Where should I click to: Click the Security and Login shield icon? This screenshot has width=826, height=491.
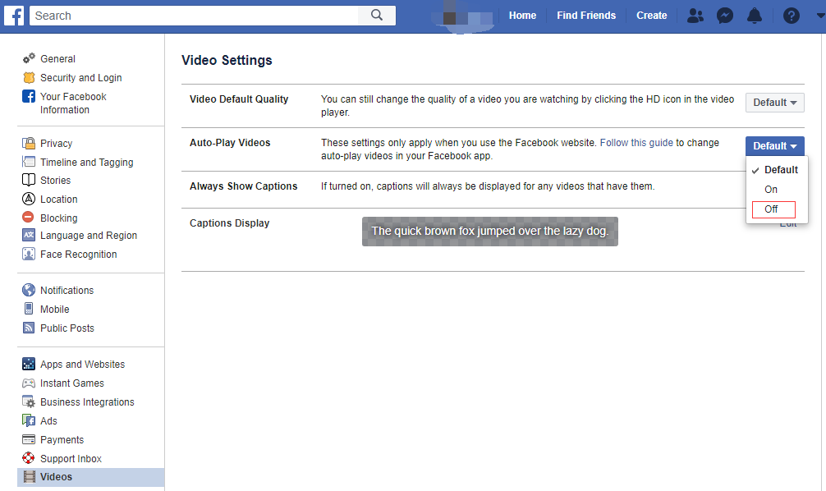29,77
